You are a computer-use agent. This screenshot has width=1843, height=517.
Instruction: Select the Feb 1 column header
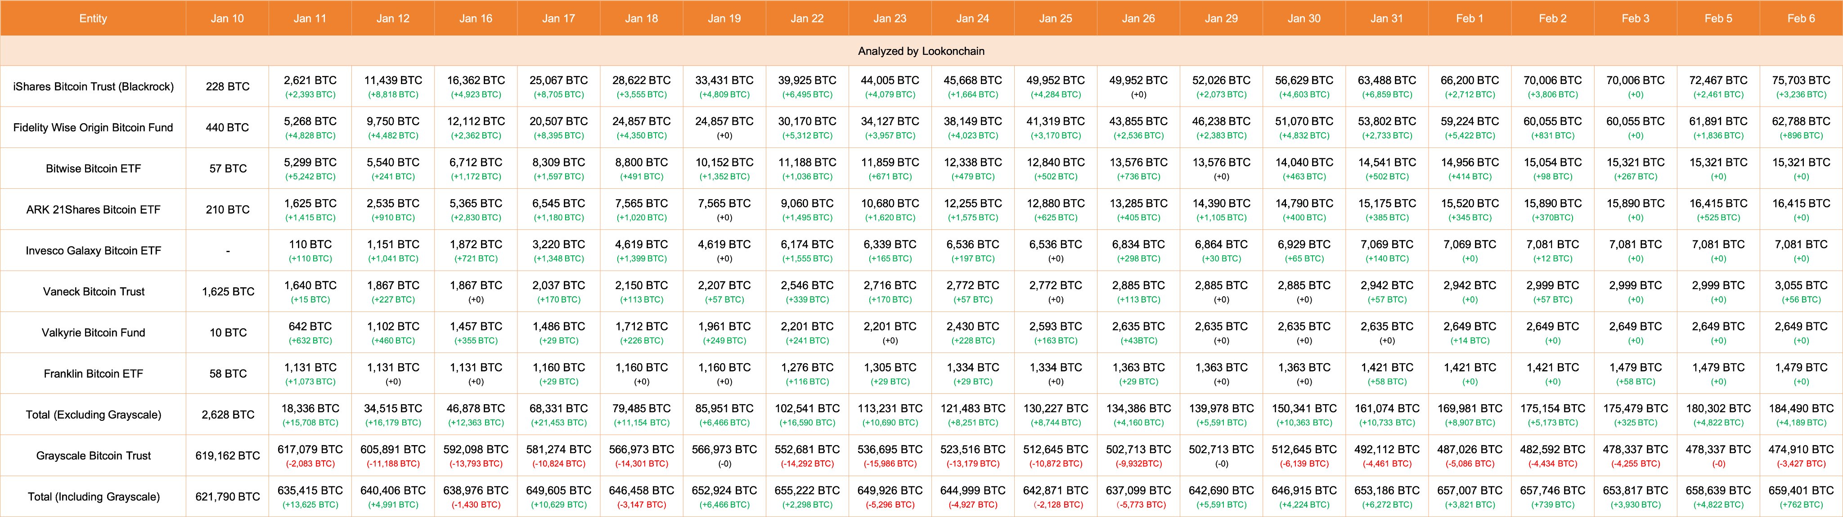coord(1470,18)
